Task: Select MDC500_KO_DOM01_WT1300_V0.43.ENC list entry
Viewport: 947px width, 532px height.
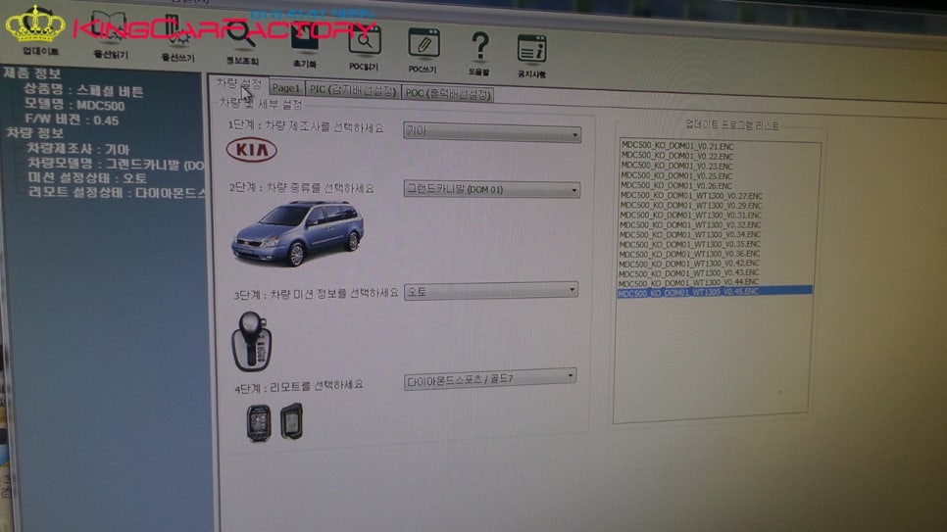Action: pos(688,273)
